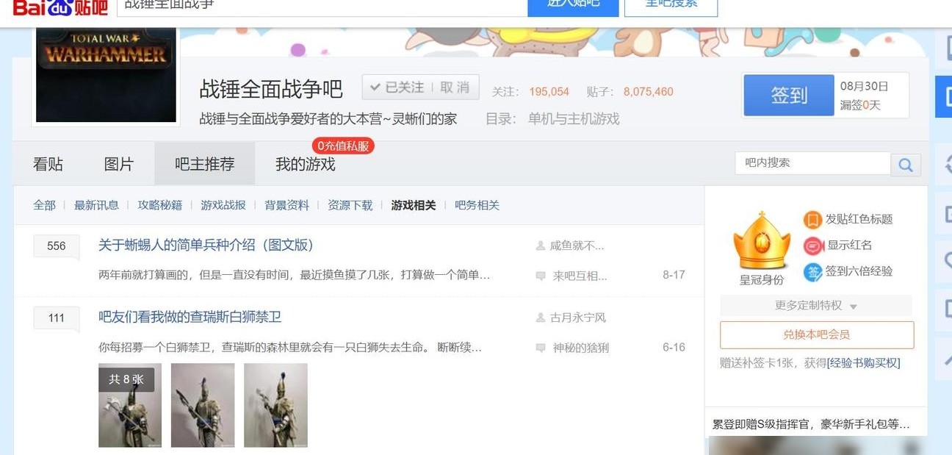Viewport: 952px width, 455px height.
Task: Open the 看贴 tab
Action: coord(48,164)
